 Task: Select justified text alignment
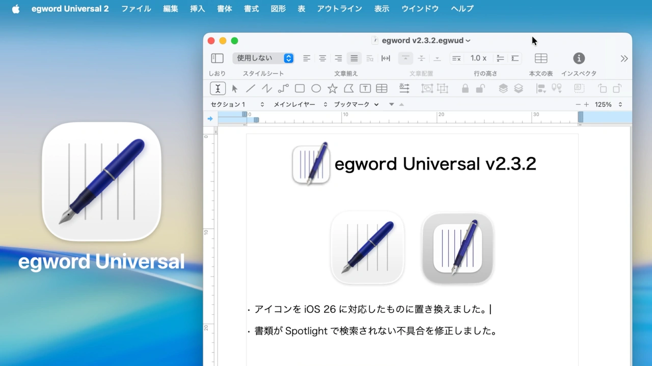click(354, 58)
